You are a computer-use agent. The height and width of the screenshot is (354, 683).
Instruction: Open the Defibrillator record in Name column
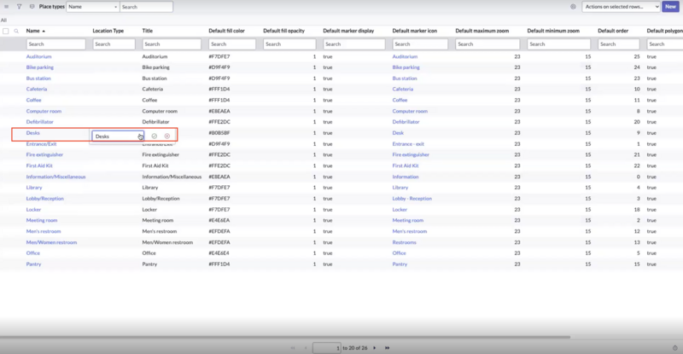[39, 122]
